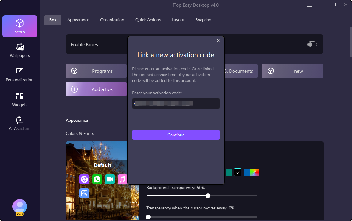Open the Quick Actions tab
The image size is (352, 221).
click(x=148, y=20)
